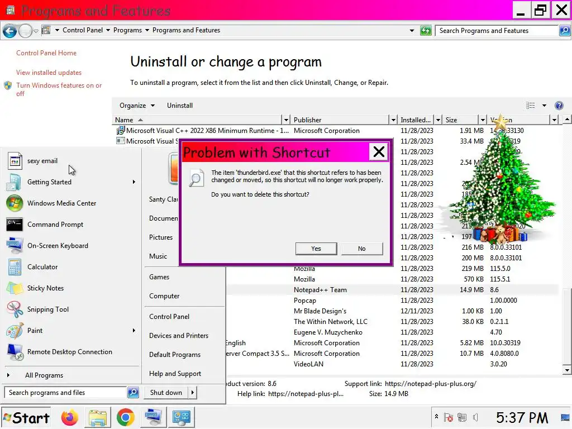Click the Control Panel taskbar icon
572x429 pixels.
182,417
